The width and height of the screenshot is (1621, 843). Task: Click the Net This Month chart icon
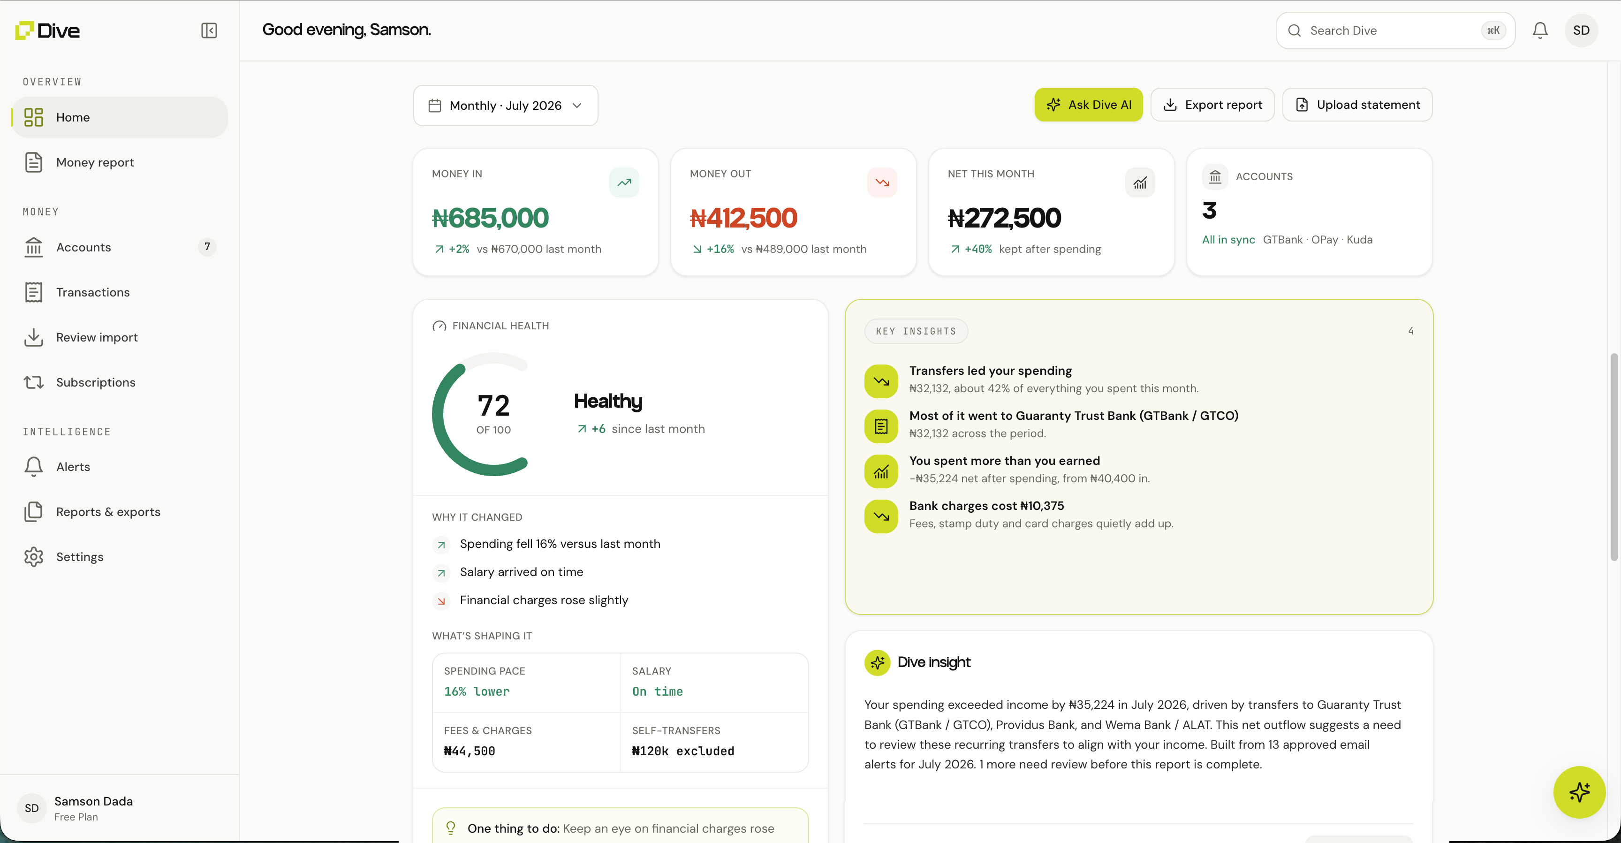pos(1140,182)
